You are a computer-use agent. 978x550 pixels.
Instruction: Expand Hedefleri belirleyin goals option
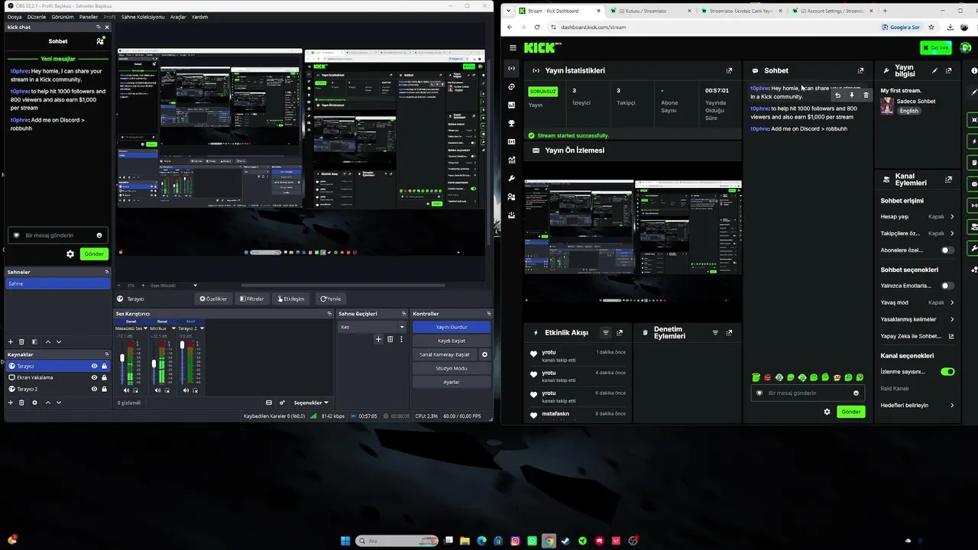pyautogui.click(x=952, y=406)
